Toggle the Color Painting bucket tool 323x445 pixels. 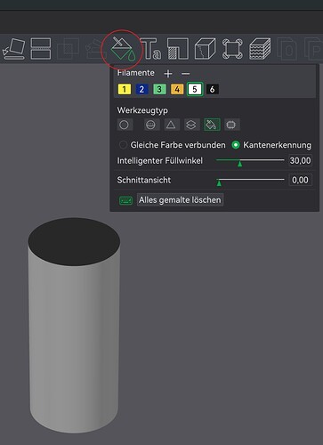click(x=123, y=49)
